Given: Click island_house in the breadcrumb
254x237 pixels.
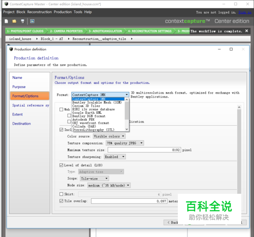Looking at the screenshot, I should coord(20,39).
